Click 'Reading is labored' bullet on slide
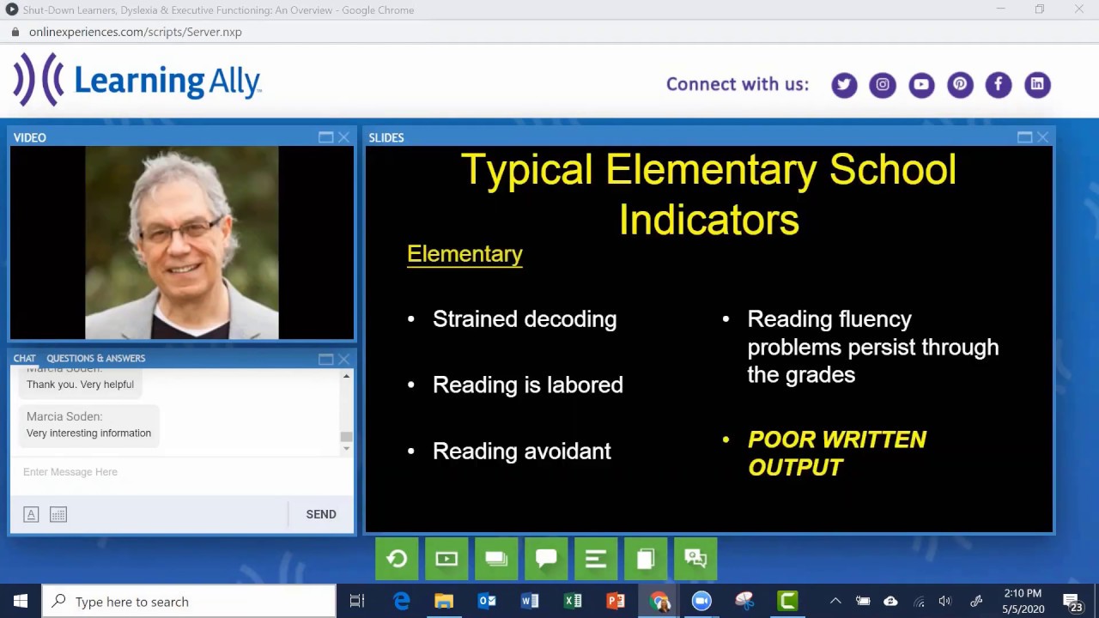Screen dimensions: 1099x618 click(x=528, y=385)
